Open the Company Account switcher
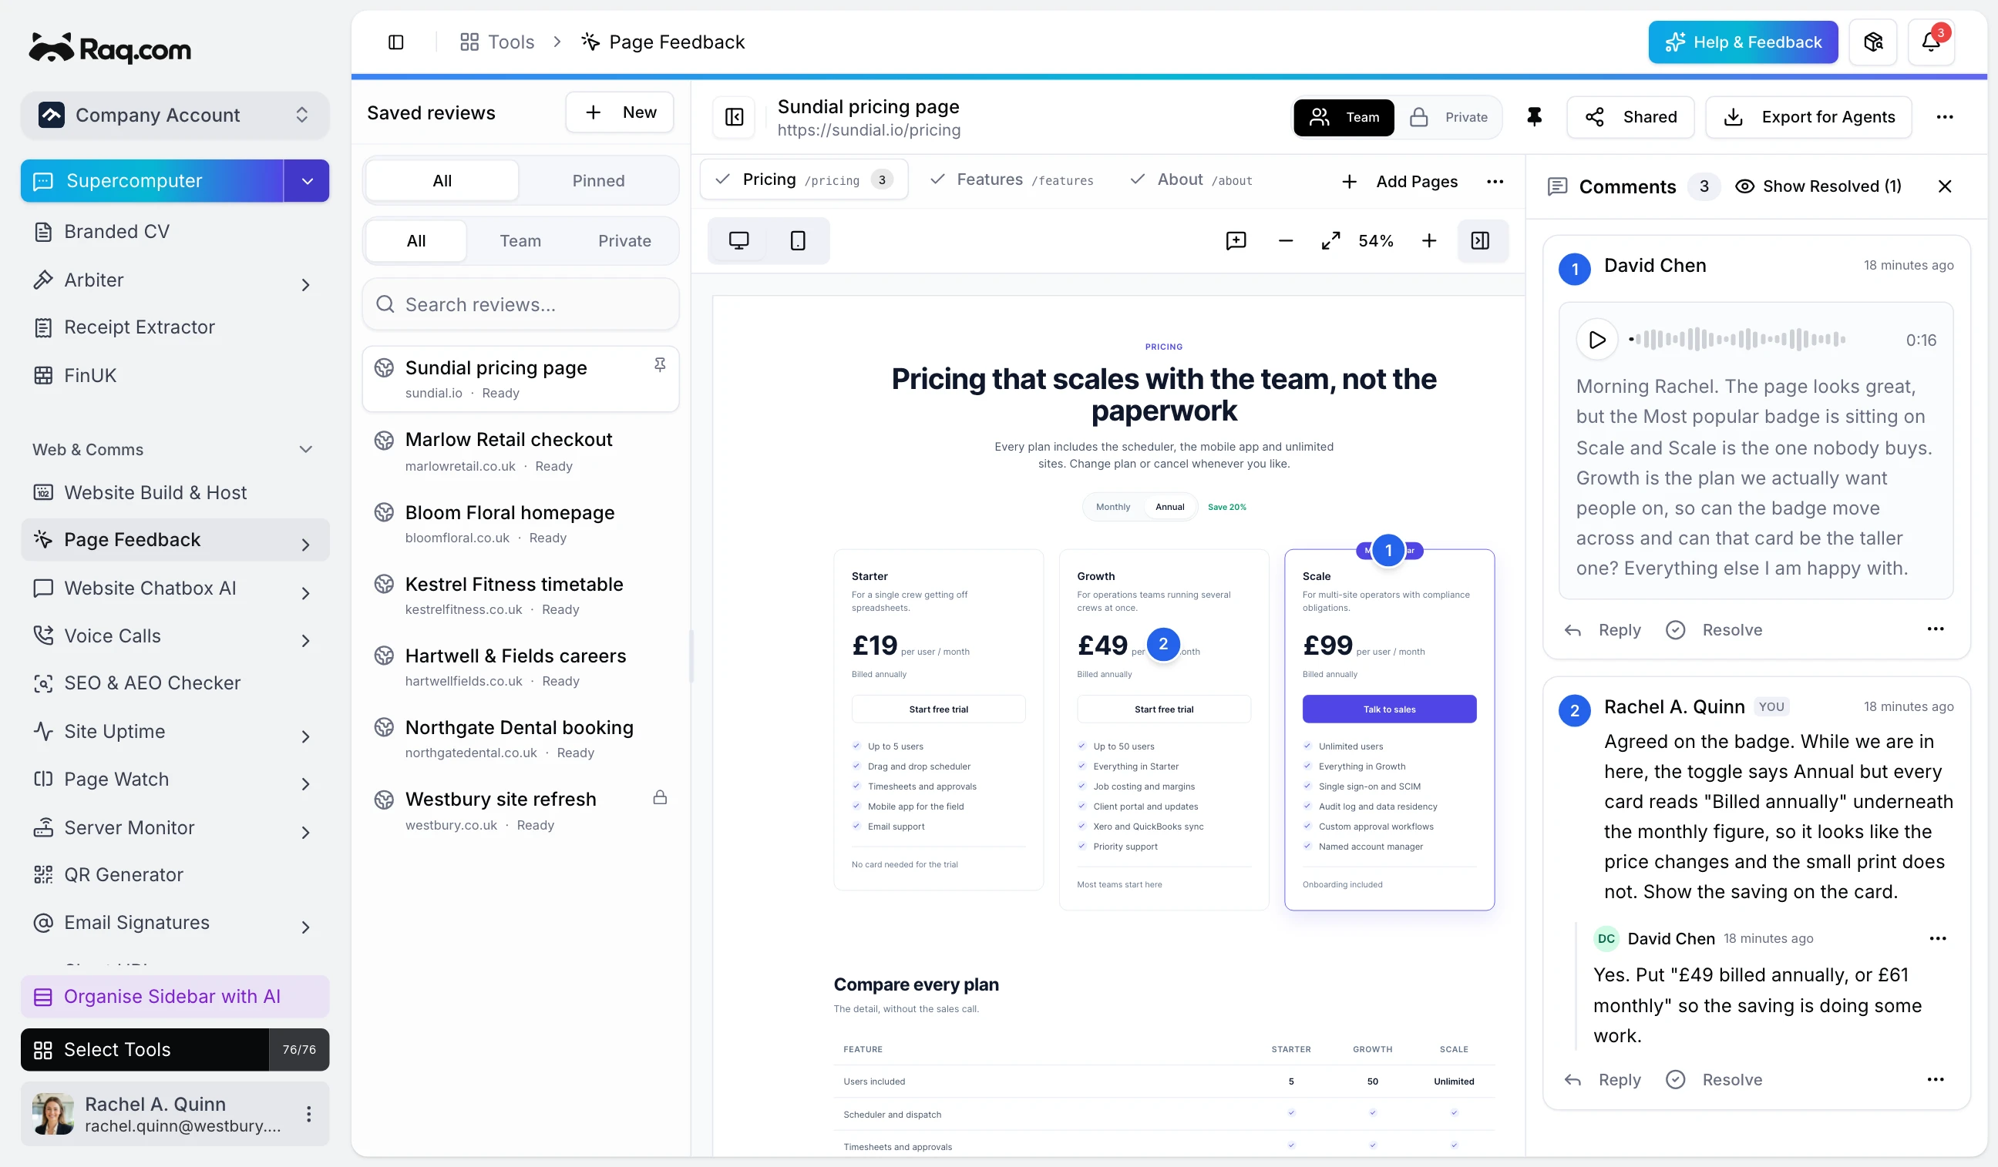This screenshot has height=1167, width=1998. [174, 115]
